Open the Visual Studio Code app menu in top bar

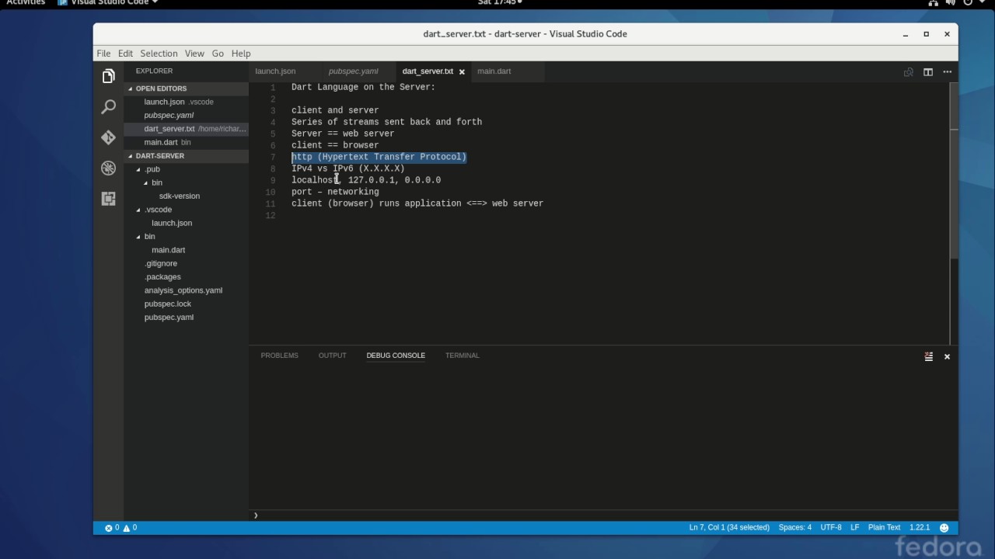point(107,3)
